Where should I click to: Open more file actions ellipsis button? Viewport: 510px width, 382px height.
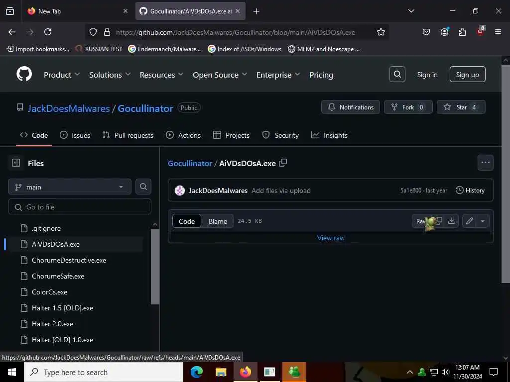[485, 163]
